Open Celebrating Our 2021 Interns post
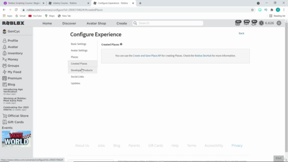This screenshot has width=288, height=162. click(x=16, y=108)
